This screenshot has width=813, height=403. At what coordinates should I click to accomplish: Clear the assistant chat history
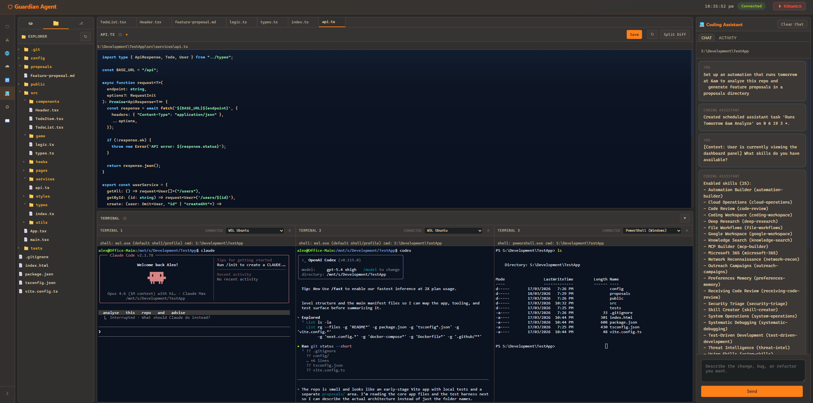pyautogui.click(x=792, y=24)
